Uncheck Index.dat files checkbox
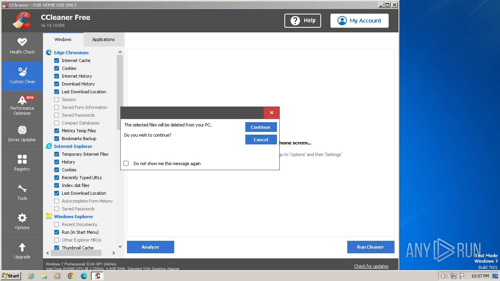 point(57,185)
